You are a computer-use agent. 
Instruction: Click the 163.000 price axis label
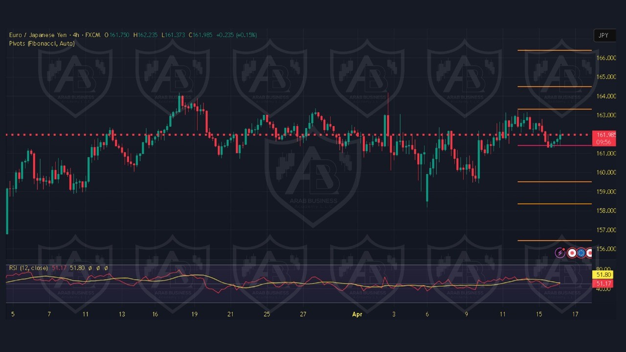(x=606, y=115)
